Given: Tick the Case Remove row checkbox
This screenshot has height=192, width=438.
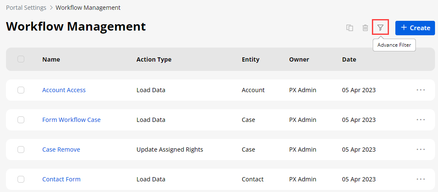Looking at the screenshot, I should click(x=21, y=150).
